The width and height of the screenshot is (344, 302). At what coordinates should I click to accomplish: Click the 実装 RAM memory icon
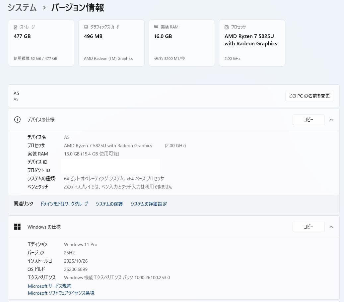tap(156, 27)
